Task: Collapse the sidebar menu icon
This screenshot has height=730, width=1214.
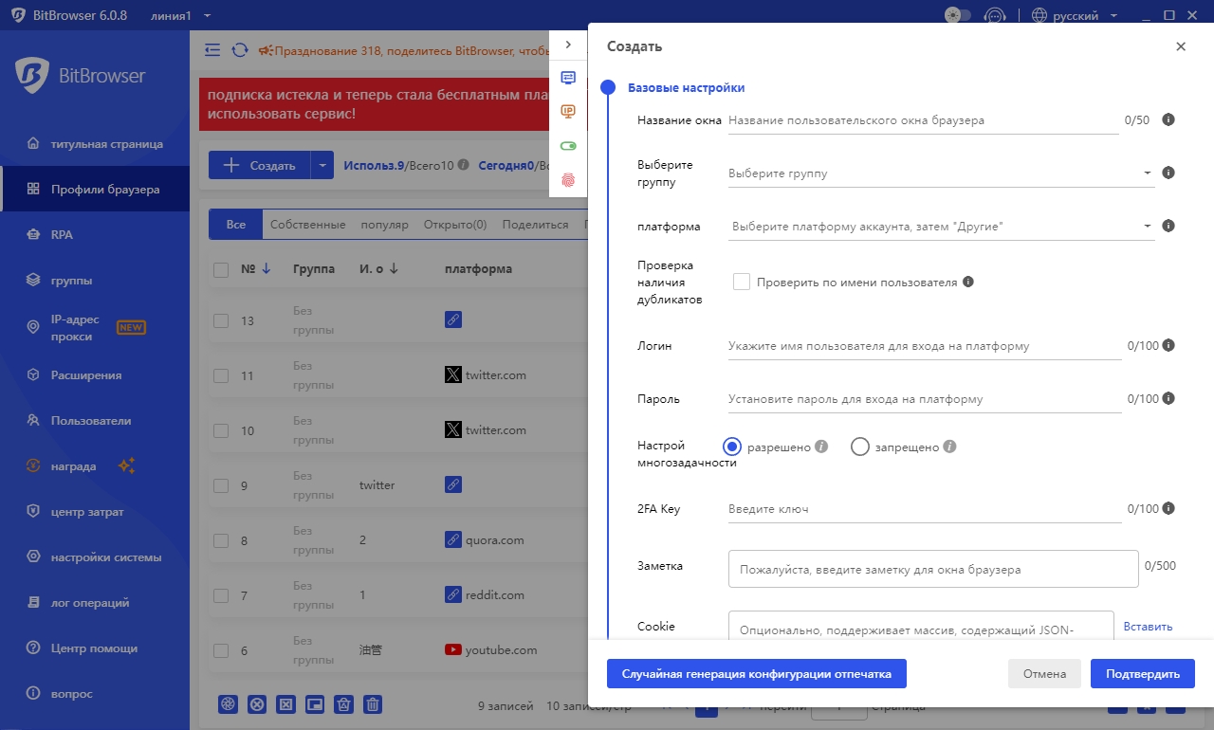Action: (212, 49)
